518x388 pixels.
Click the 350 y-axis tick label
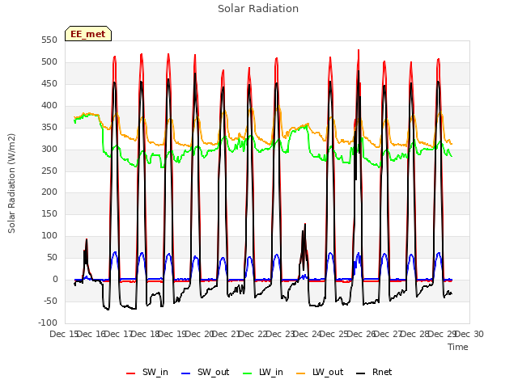pos(49,128)
